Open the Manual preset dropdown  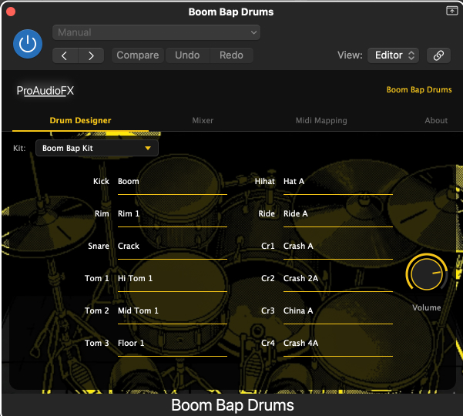(x=156, y=32)
